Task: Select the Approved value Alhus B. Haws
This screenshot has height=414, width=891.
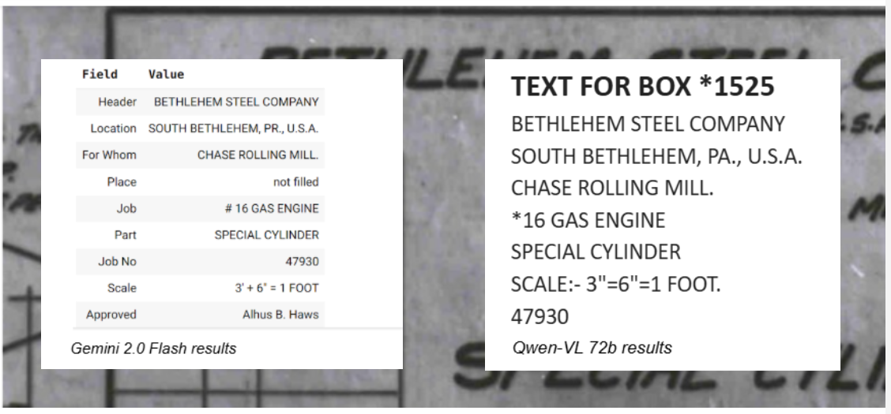Action: coord(280,314)
